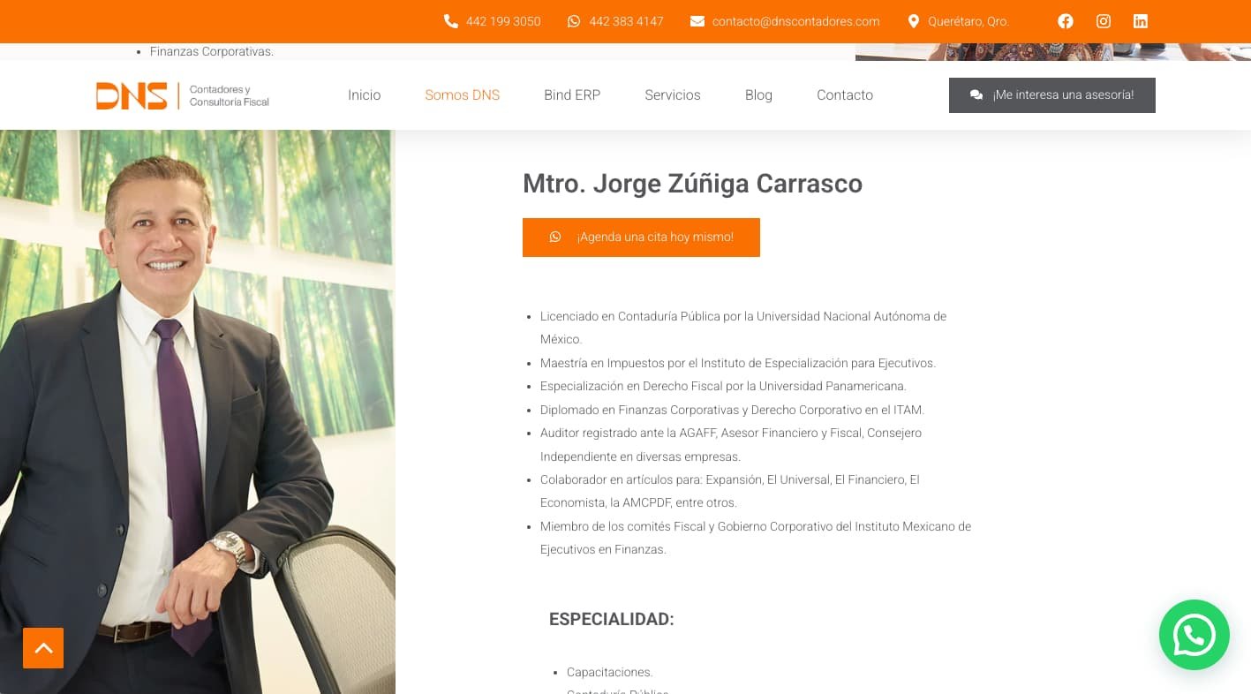Click ¡Agenda una cita hoy mismo! button
Viewport: 1251px width, 694px height.
tap(641, 238)
